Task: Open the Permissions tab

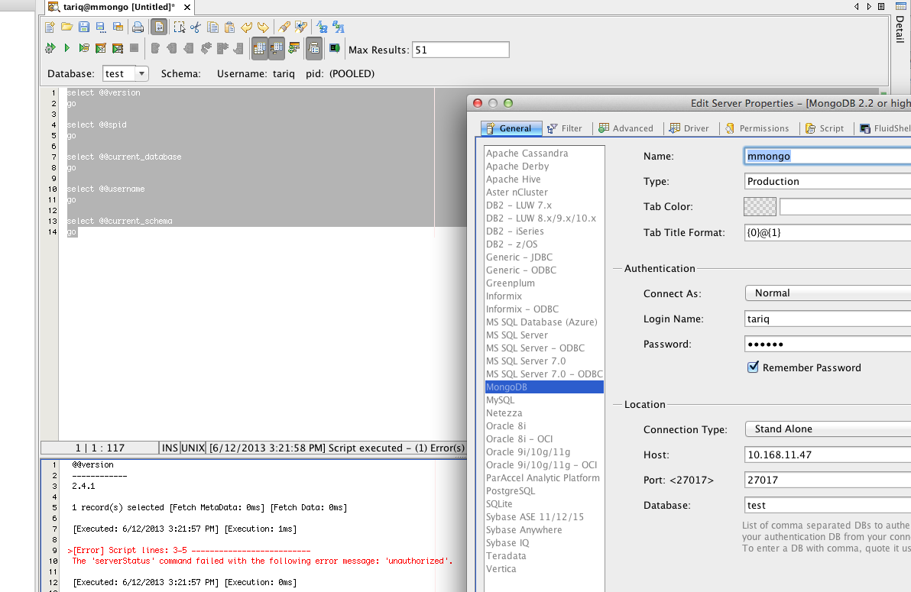Action: click(x=757, y=128)
